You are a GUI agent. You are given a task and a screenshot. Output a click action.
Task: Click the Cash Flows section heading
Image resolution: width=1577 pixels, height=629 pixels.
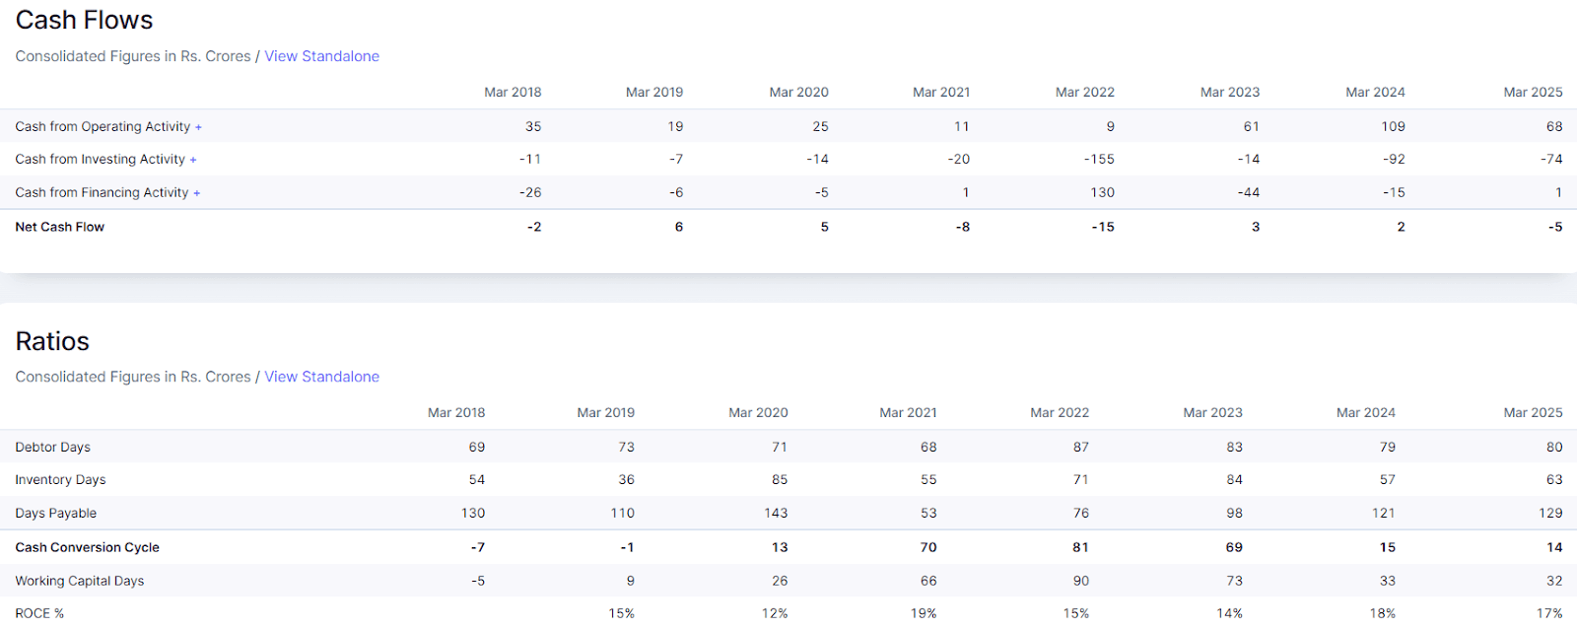(x=84, y=21)
